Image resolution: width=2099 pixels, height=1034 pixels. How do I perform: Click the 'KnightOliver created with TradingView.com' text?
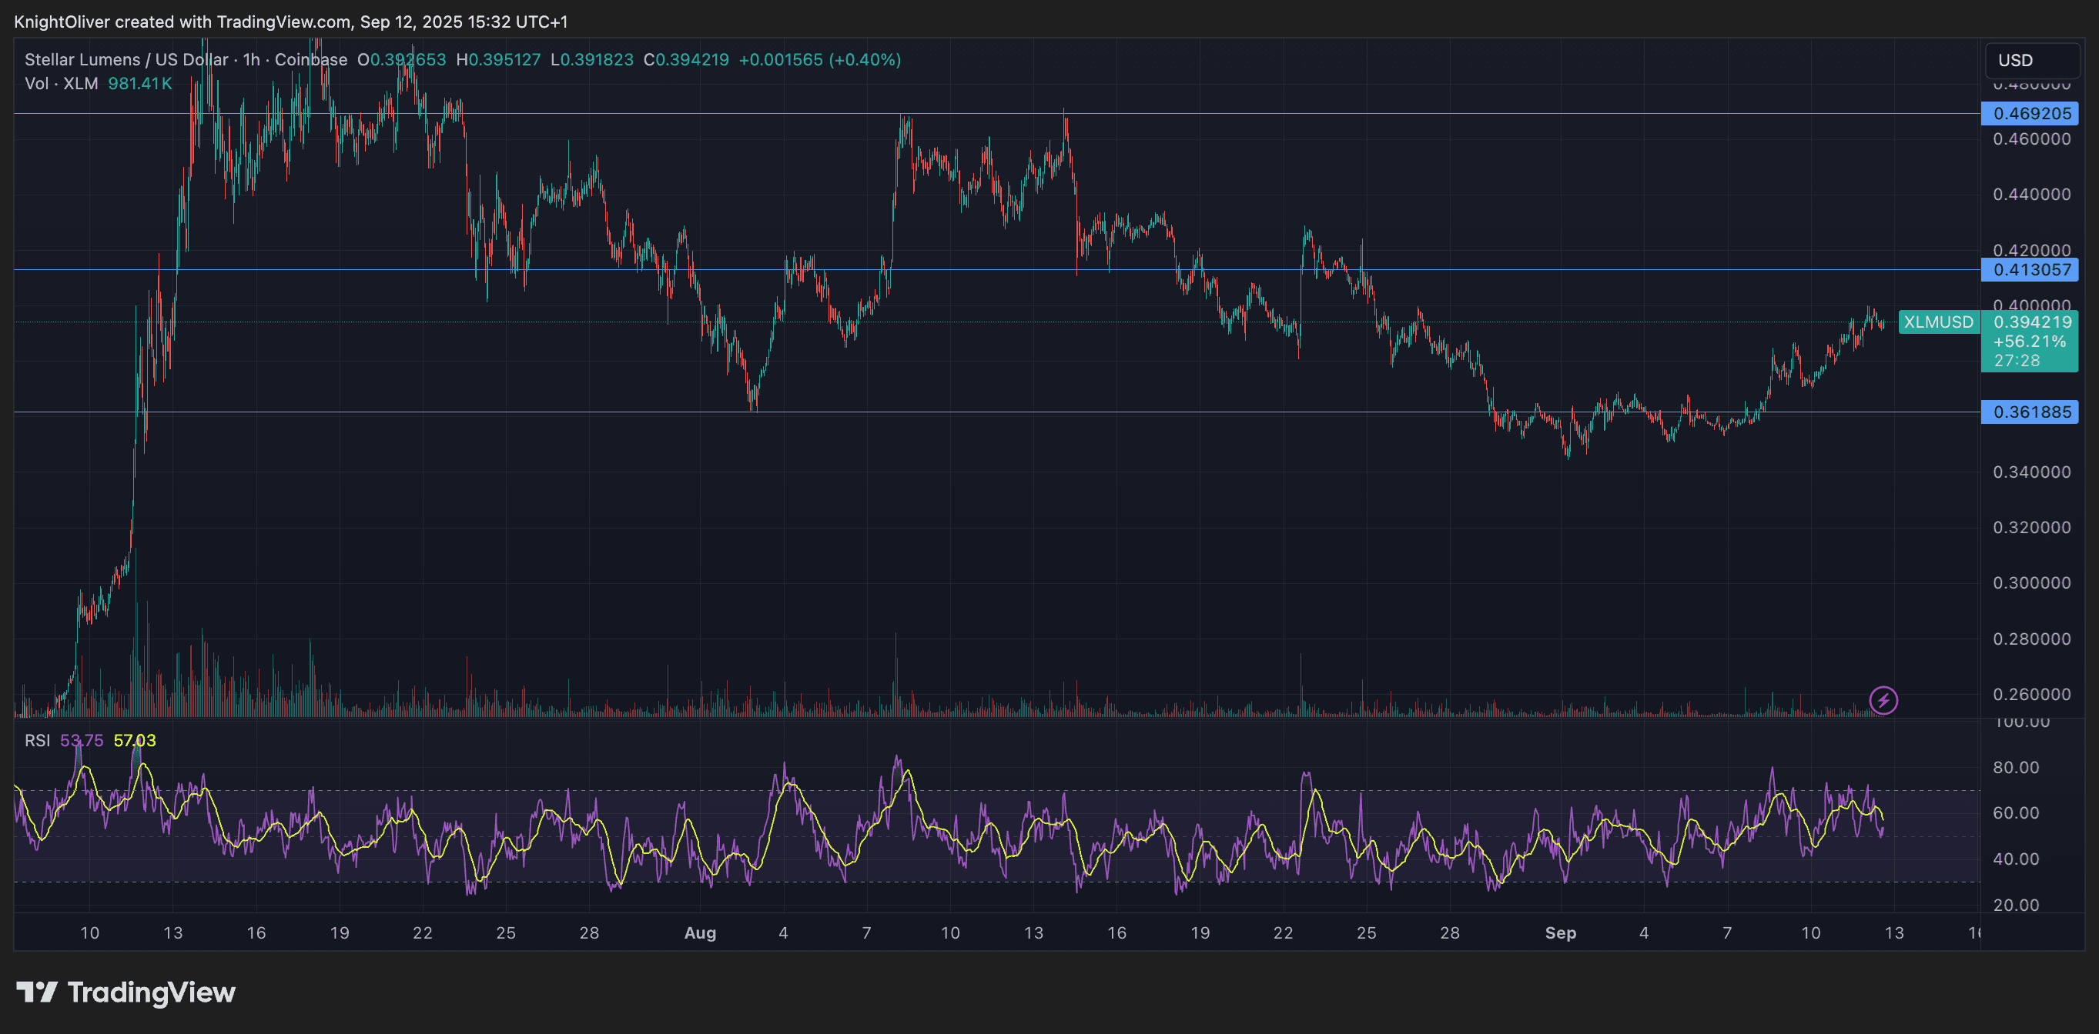[181, 22]
